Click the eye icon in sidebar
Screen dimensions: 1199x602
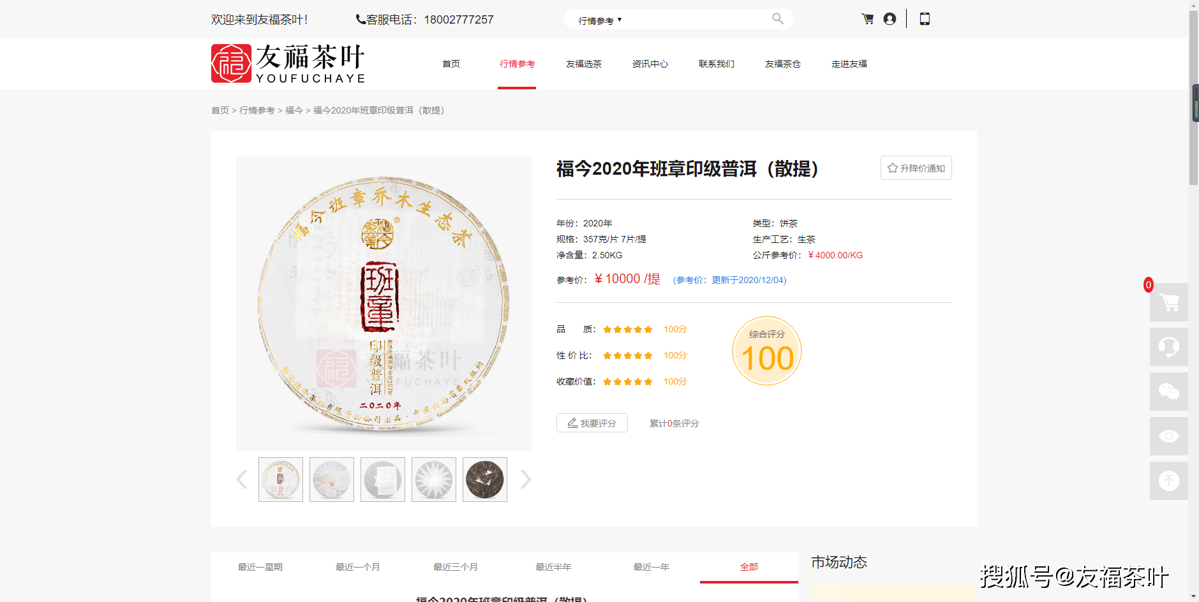tap(1168, 436)
